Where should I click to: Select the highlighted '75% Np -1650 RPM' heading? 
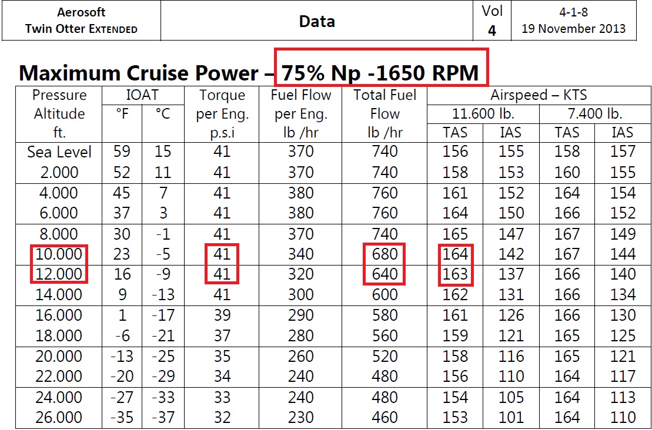[x=380, y=73]
